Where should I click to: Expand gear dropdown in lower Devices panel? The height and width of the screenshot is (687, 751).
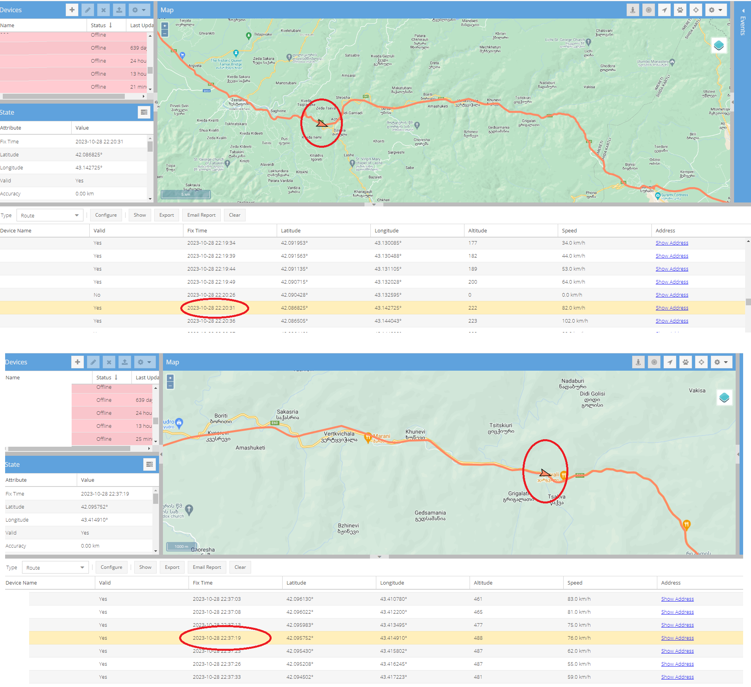[x=144, y=362]
